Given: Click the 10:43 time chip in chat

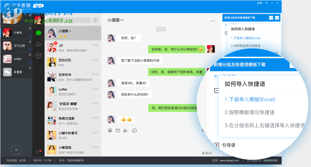Looking at the screenshot, I should (x=161, y=29).
